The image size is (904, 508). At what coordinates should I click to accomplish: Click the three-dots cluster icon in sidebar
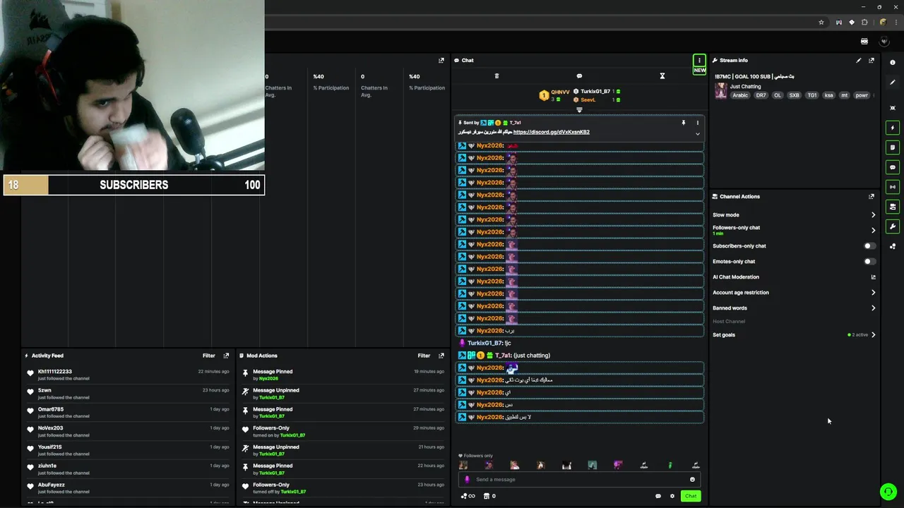point(893,246)
